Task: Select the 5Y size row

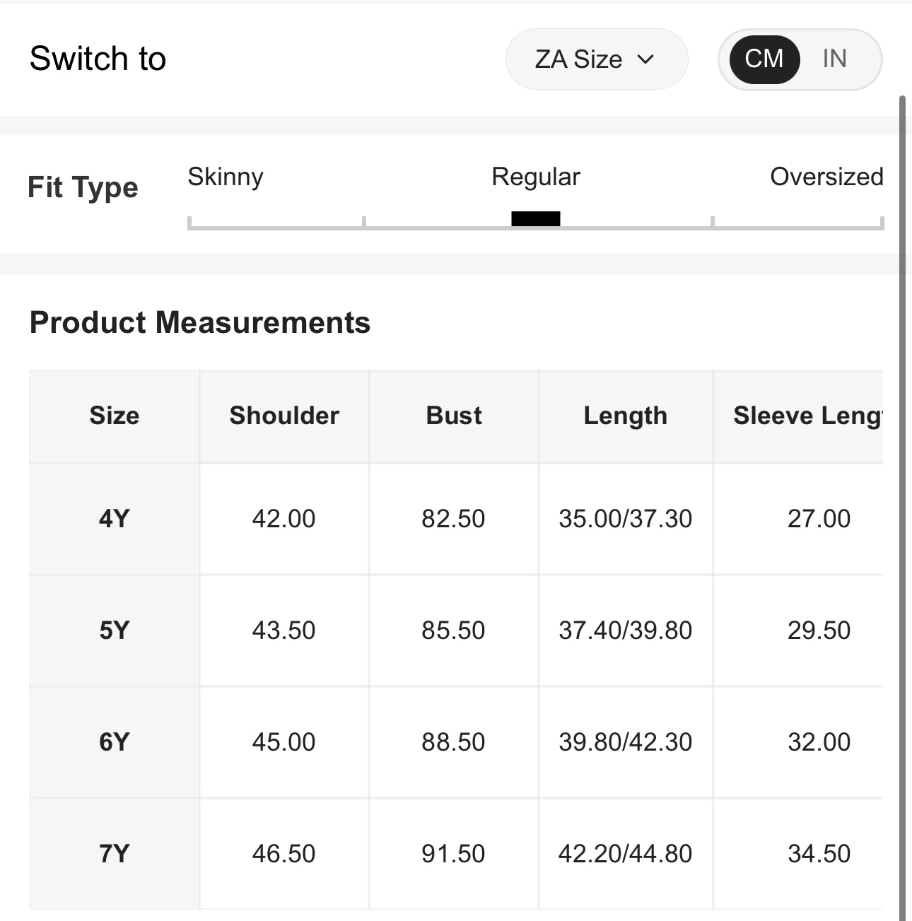Action: [x=114, y=630]
